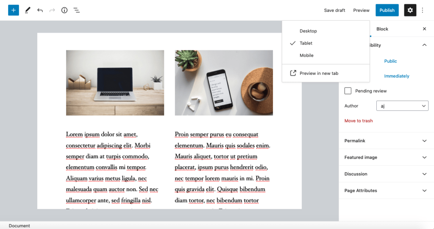
Task: Tick the Pending review checkbox
Action: point(348,91)
